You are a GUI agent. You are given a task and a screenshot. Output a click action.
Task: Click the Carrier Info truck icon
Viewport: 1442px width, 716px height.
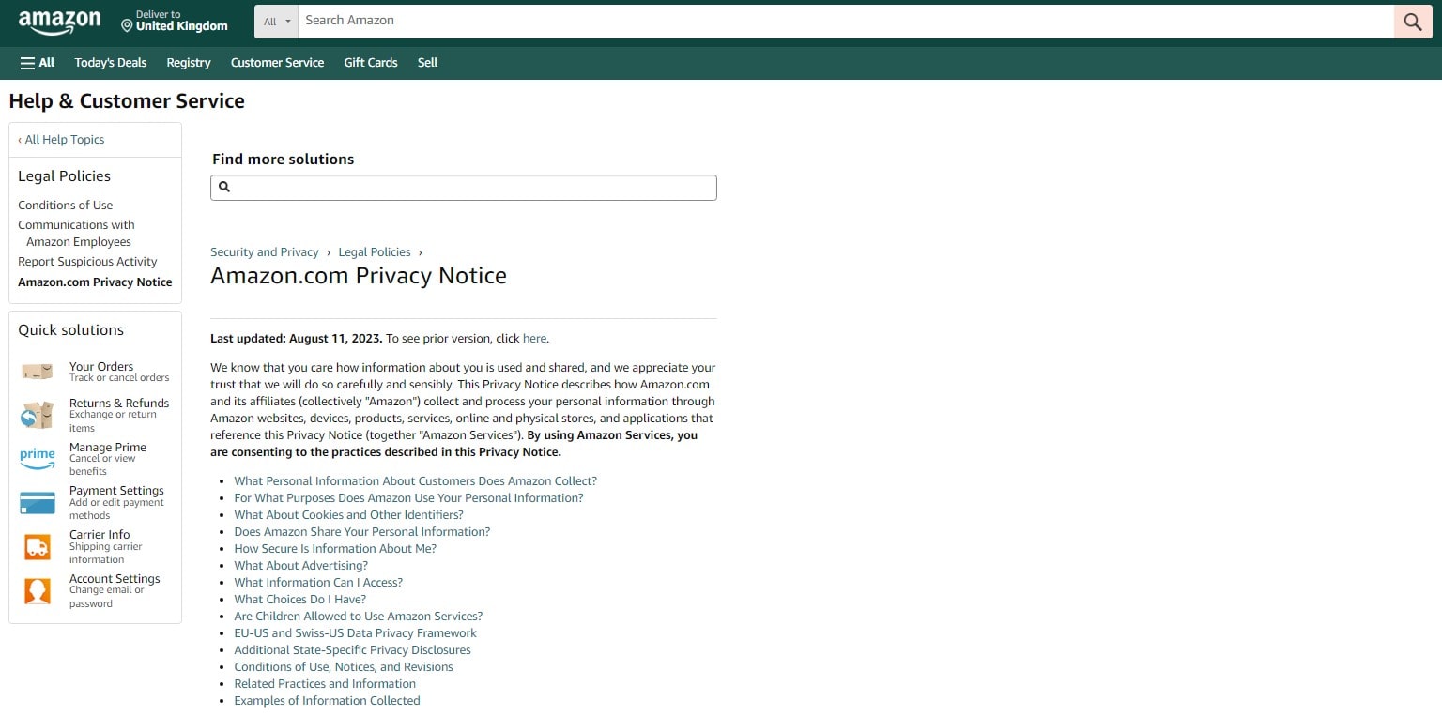tap(38, 546)
